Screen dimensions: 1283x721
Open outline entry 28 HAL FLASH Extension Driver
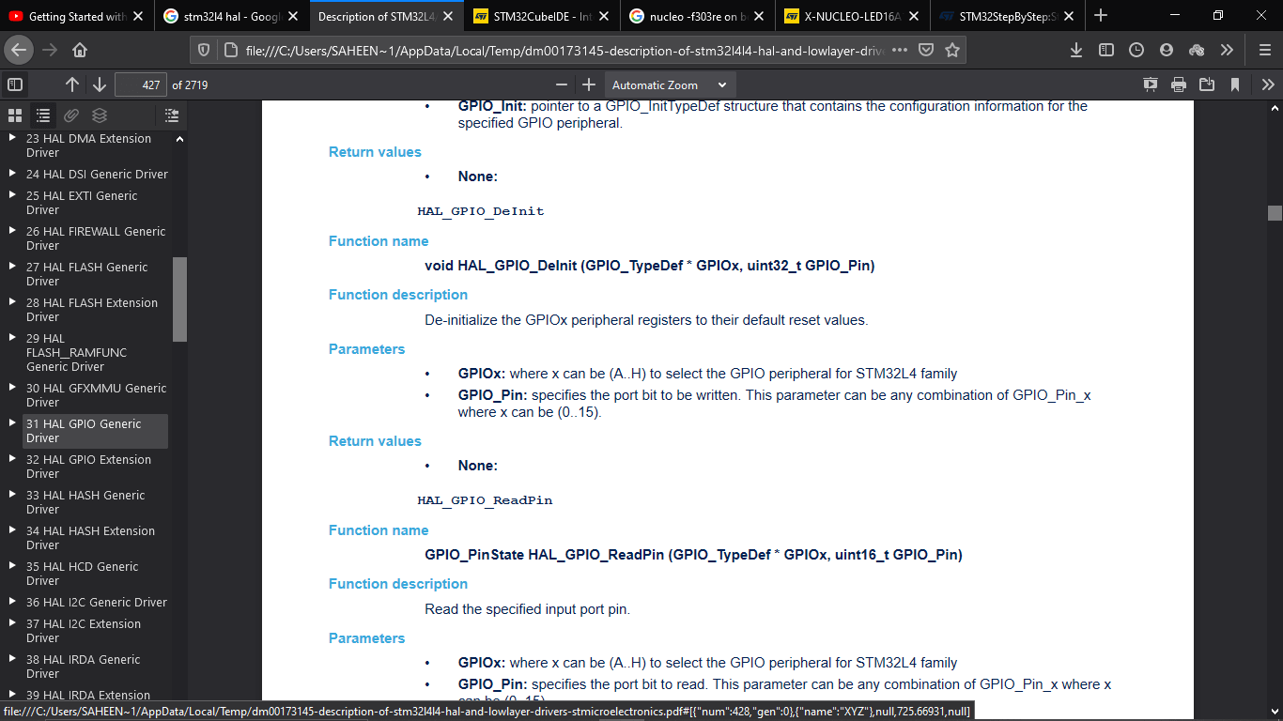pyautogui.click(x=92, y=310)
